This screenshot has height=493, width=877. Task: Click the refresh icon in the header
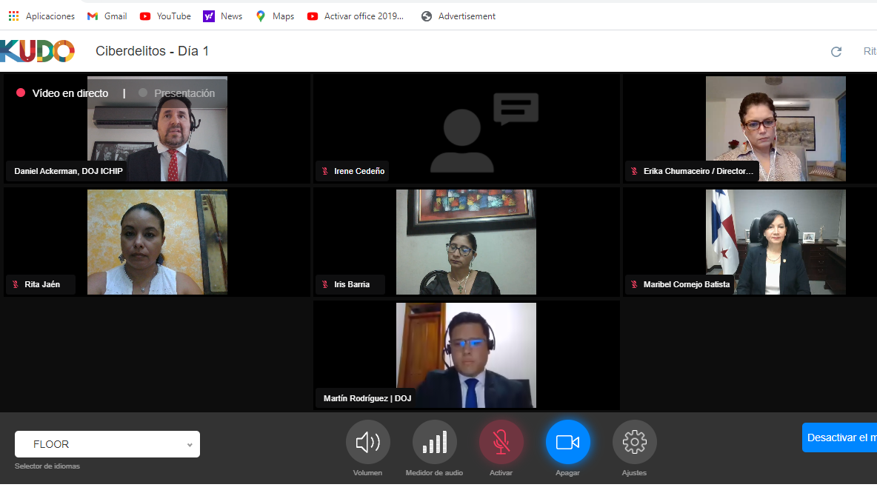click(x=836, y=51)
